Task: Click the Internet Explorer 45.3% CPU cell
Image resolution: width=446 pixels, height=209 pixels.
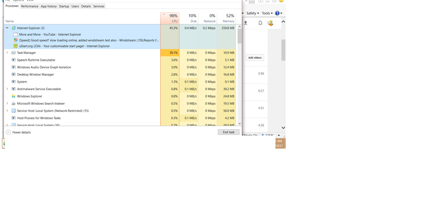Action: tap(170, 28)
